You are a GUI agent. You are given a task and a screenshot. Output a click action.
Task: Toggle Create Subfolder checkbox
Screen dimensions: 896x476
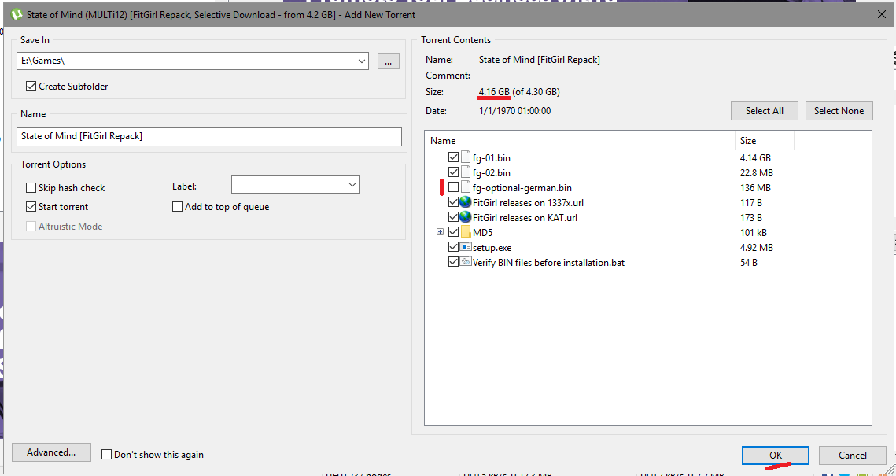tap(31, 87)
